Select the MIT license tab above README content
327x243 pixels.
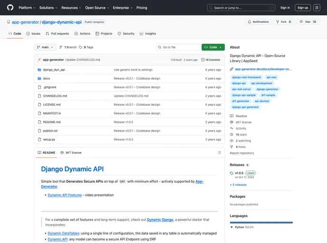(x=71, y=153)
